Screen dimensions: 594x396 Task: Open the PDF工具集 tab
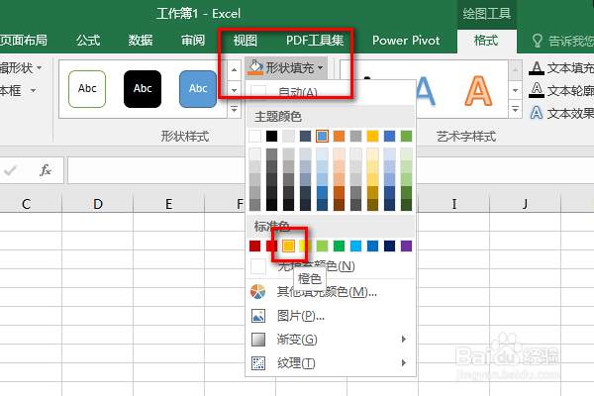coord(315,41)
